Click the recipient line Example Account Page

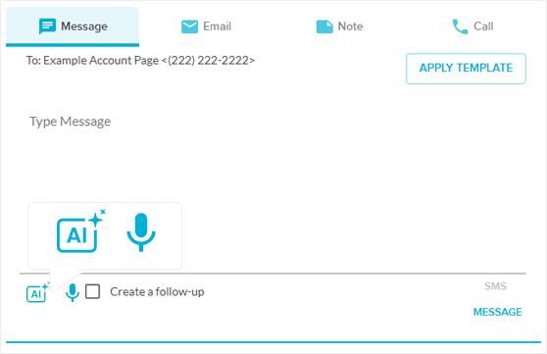coord(140,61)
